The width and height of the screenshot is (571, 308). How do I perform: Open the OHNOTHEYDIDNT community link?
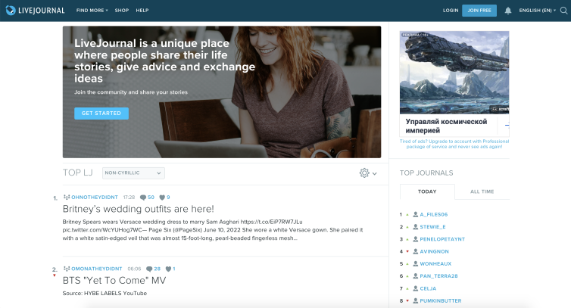click(x=95, y=198)
